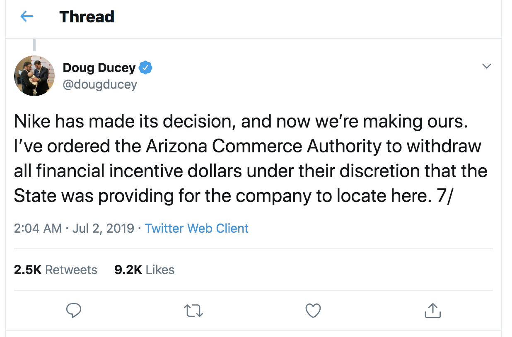
Task: Open the @dougducey handle link
Action: (x=99, y=84)
